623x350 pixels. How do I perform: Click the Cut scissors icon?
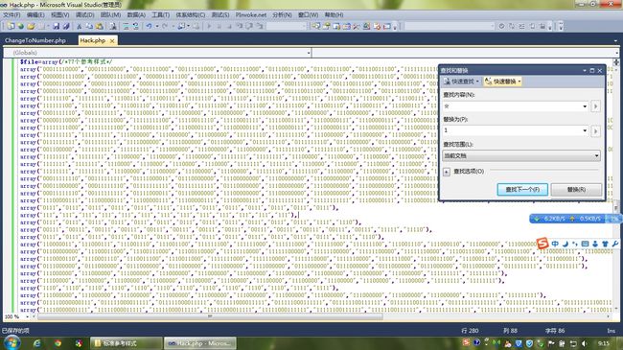pyautogui.click(x=79, y=26)
